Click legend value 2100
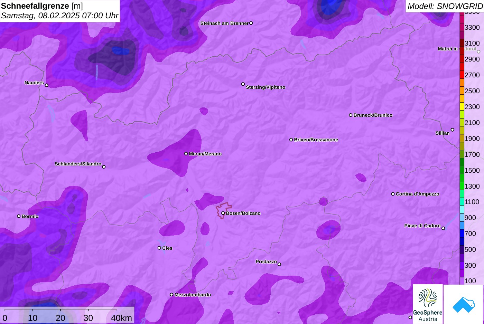The image size is (484, 324). pyautogui.click(x=472, y=123)
